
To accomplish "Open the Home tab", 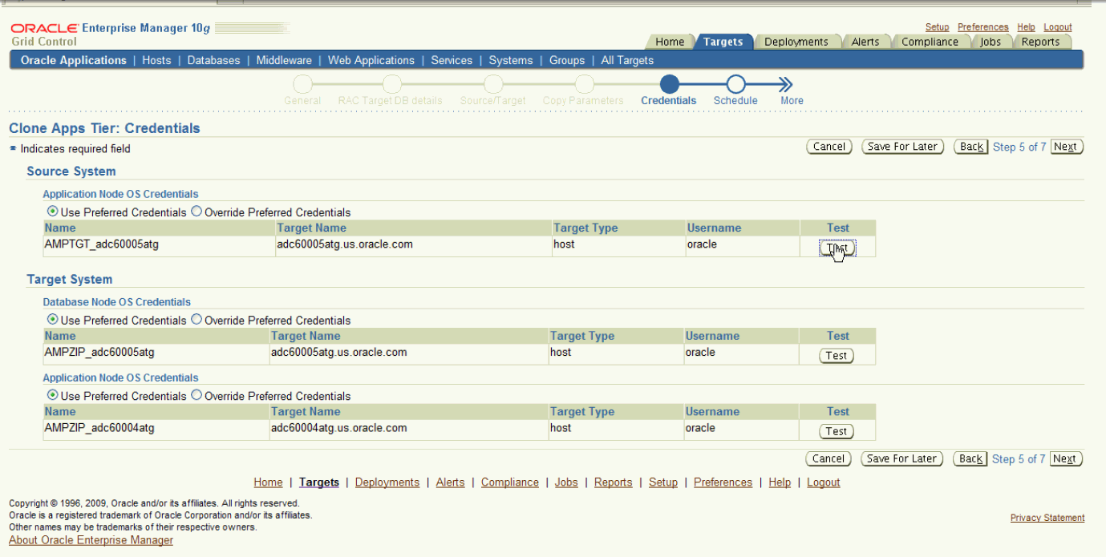I will pyautogui.click(x=670, y=42).
